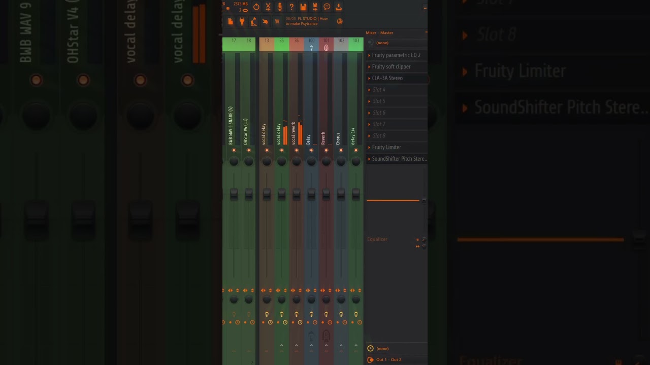
Task: Click the input selector showing (none) at top
Action: click(x=397, y=43)
